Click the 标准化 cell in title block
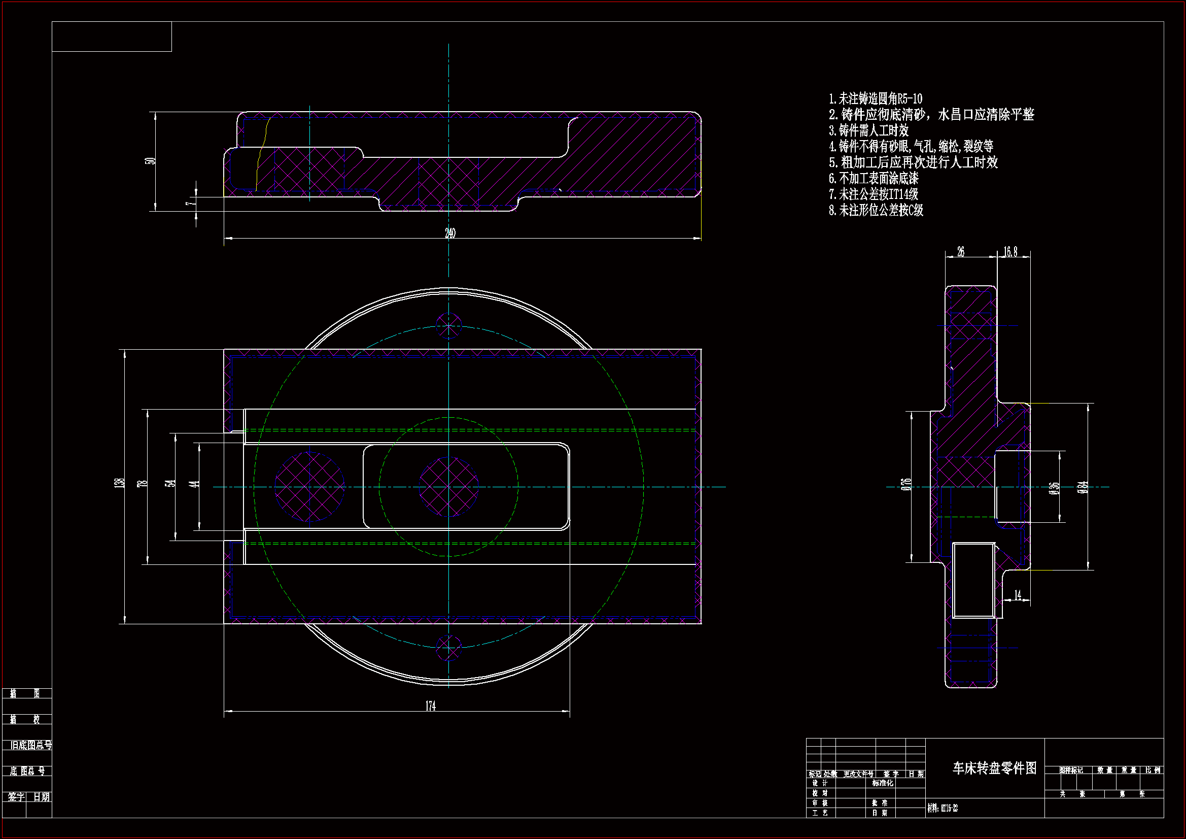The width and height of the screenshot is (1186, 839). pos(883,783)
